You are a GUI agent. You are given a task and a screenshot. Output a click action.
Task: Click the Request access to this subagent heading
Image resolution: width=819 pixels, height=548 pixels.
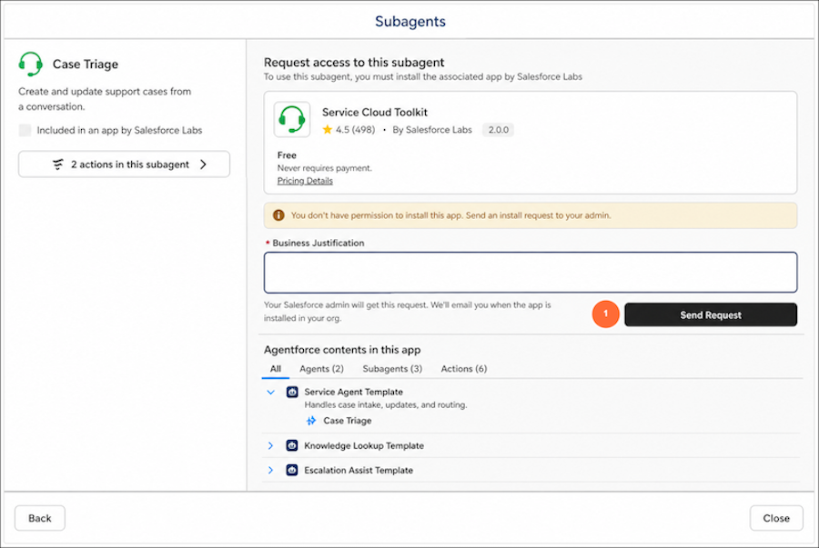pos(354,62)
